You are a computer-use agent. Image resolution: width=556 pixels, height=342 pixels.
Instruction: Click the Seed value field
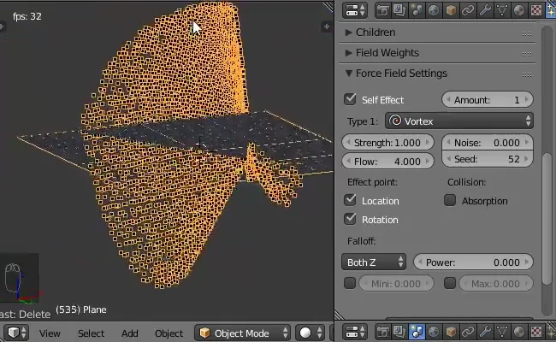point(488,160)
